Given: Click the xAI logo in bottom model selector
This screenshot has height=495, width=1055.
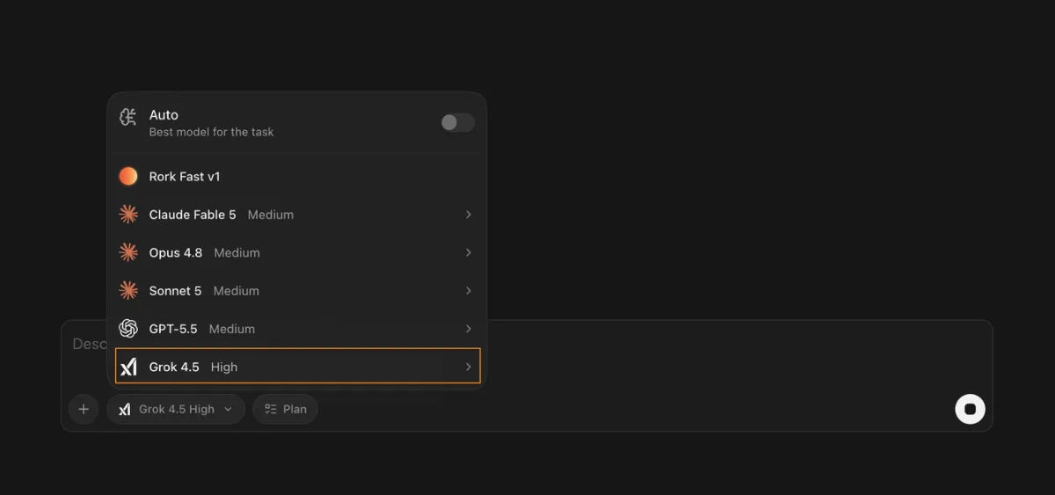Looking at the screenshot, I should 125,409.
